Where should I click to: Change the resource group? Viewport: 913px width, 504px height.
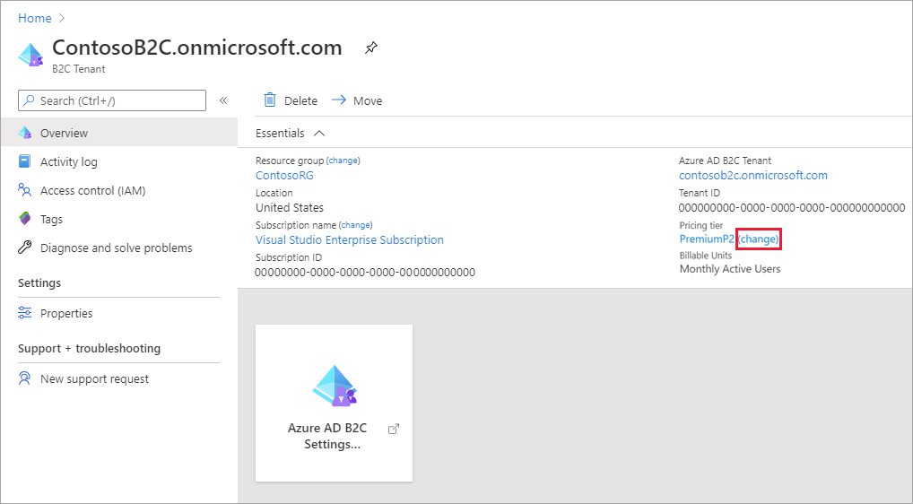[343, 161]
